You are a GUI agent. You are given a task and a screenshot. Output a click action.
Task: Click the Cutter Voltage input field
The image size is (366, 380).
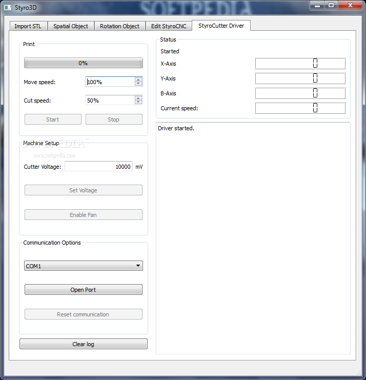click(x=98, y=166)
